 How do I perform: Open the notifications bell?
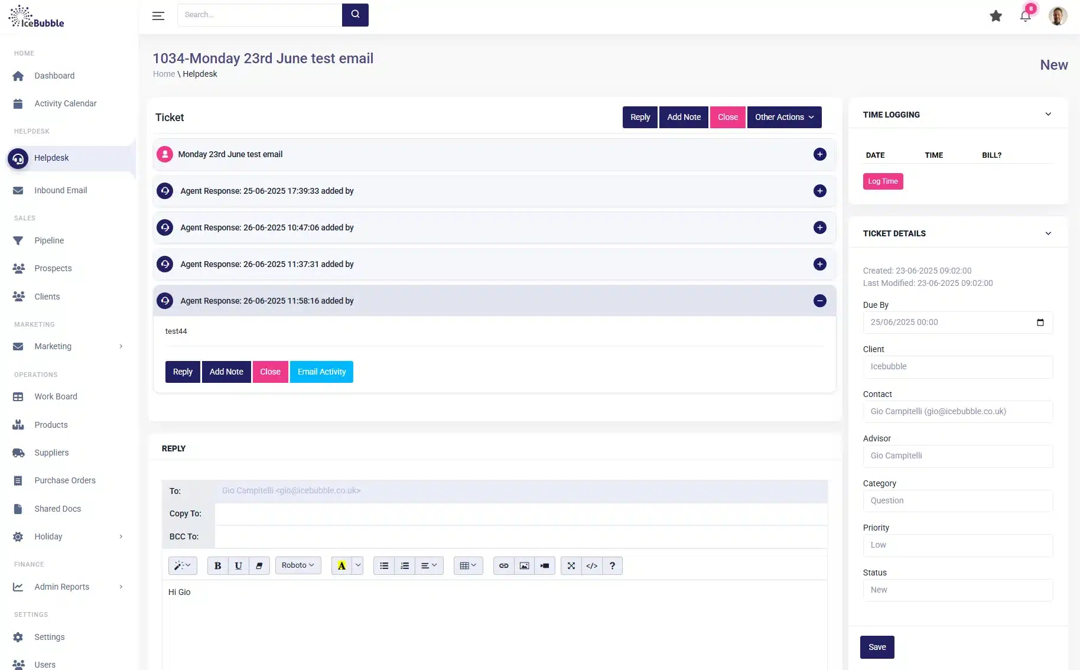pos(1025,16)
